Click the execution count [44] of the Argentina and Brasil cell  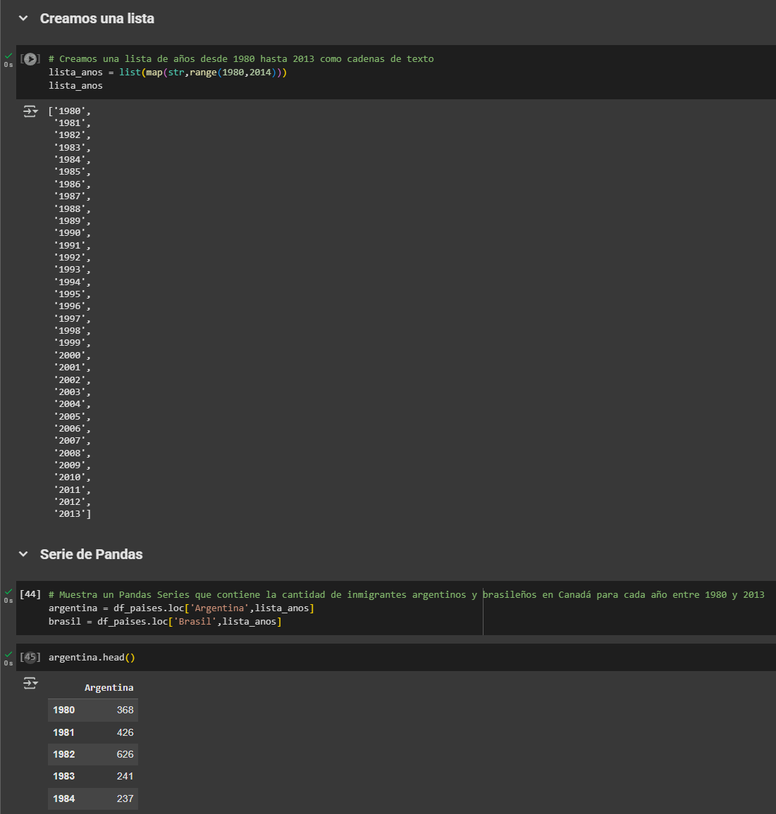click(30, 594)
